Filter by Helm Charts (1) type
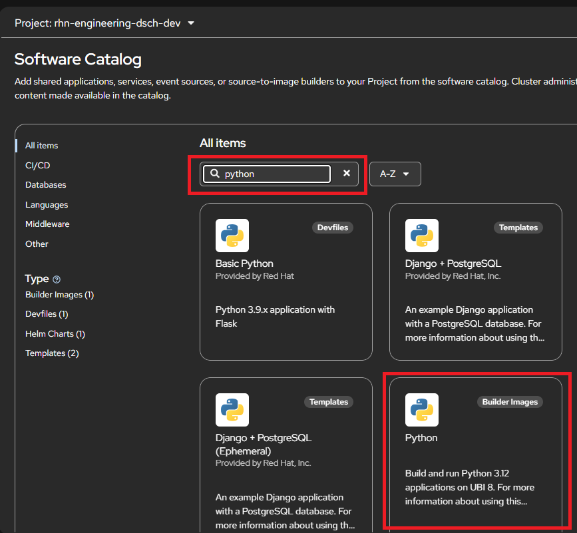Image resolution: width=577 pixels, height=533 pixels. [x=55, y=334]
